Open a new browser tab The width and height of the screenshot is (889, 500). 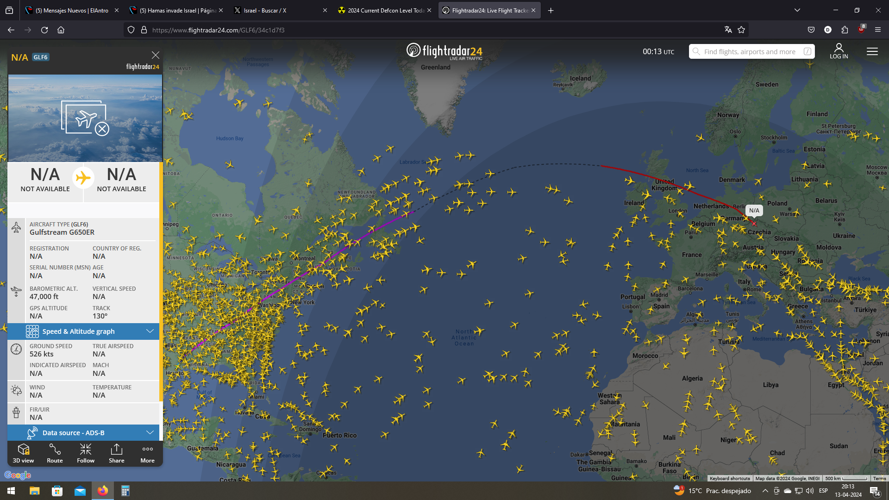[x=551, y=10]
